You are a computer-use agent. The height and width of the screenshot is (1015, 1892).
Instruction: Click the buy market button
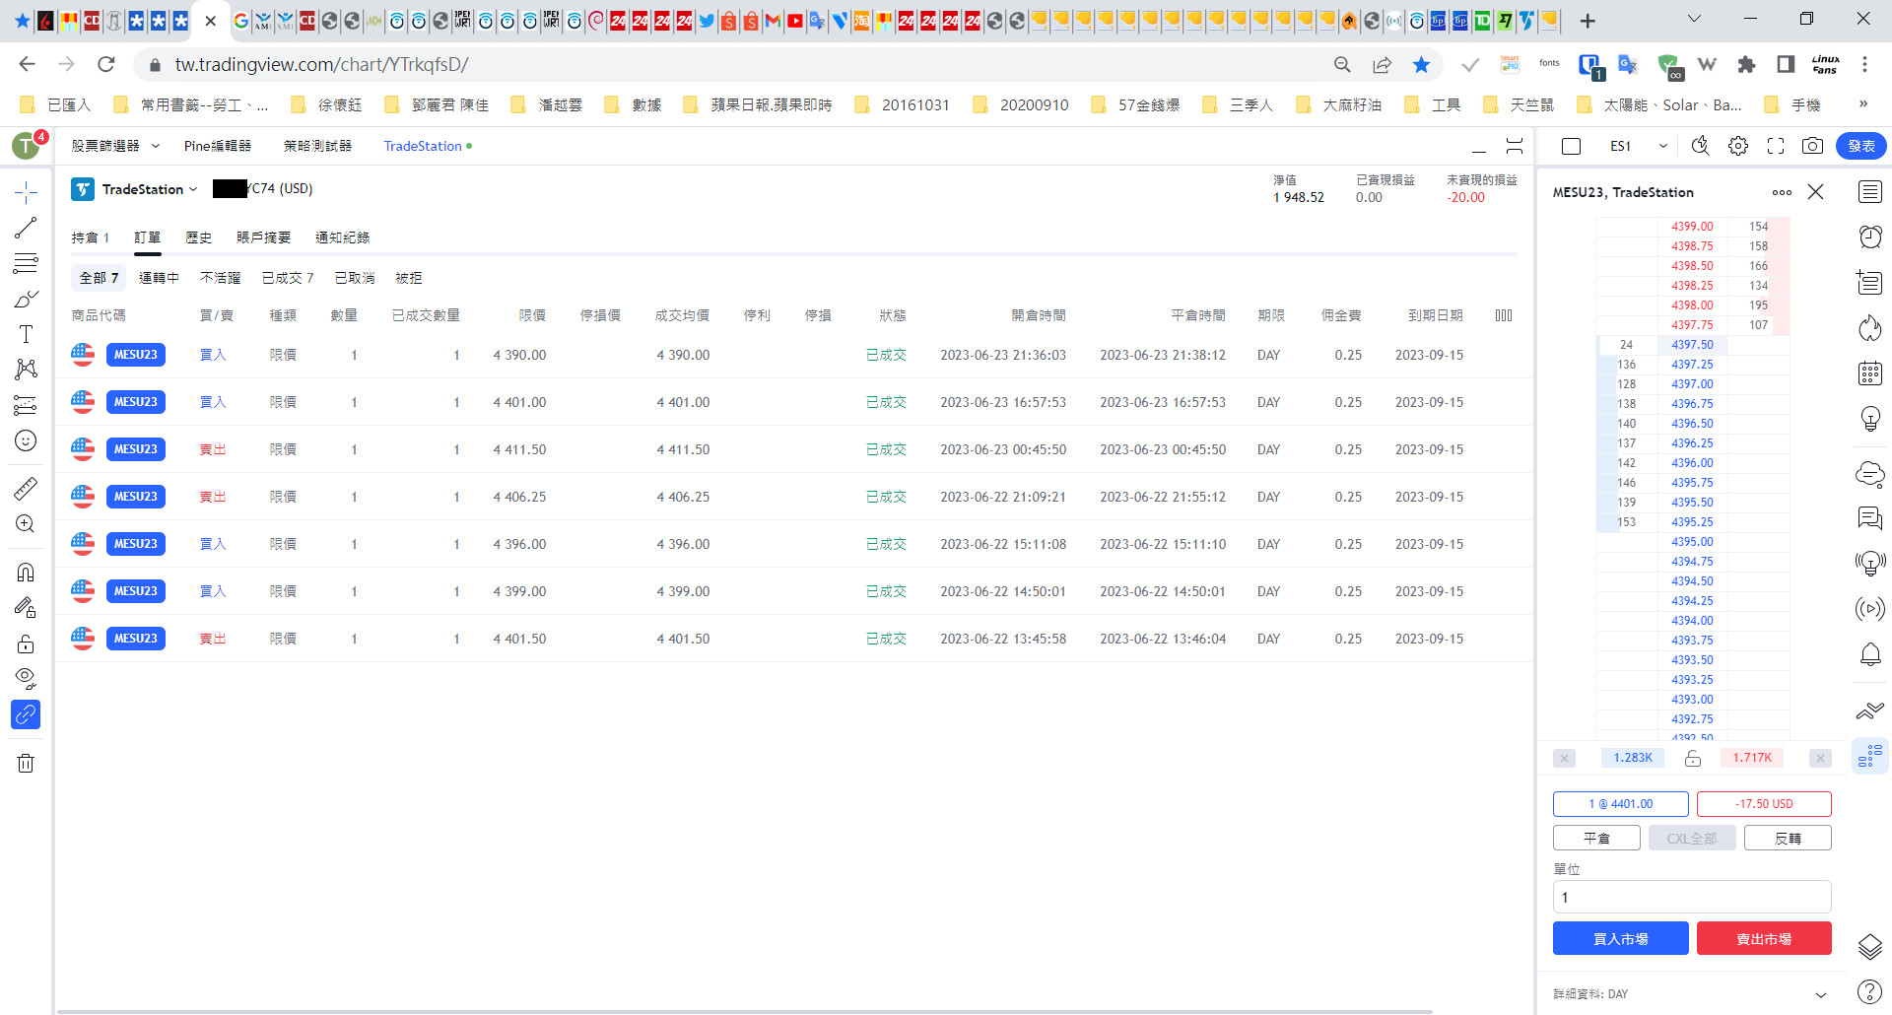coord(1620,938)
